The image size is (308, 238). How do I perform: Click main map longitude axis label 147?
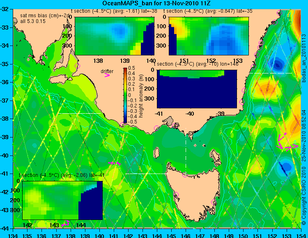click(200, 236)
